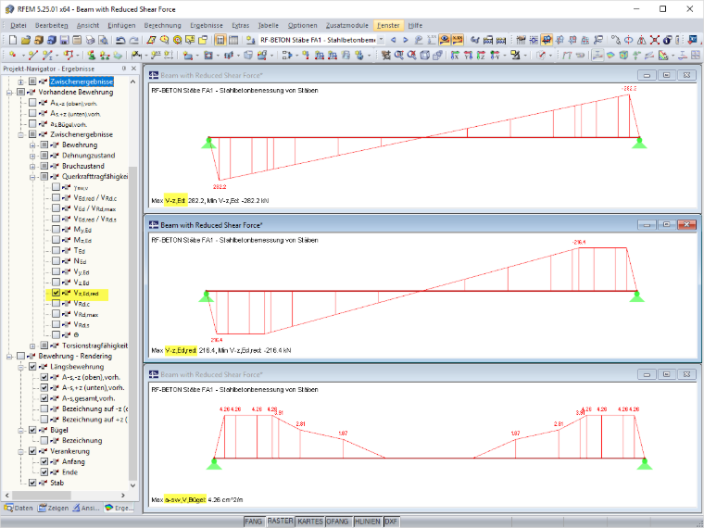Toggle the FANG status bar button
704x528 pixels.
(x=254, y=522)
